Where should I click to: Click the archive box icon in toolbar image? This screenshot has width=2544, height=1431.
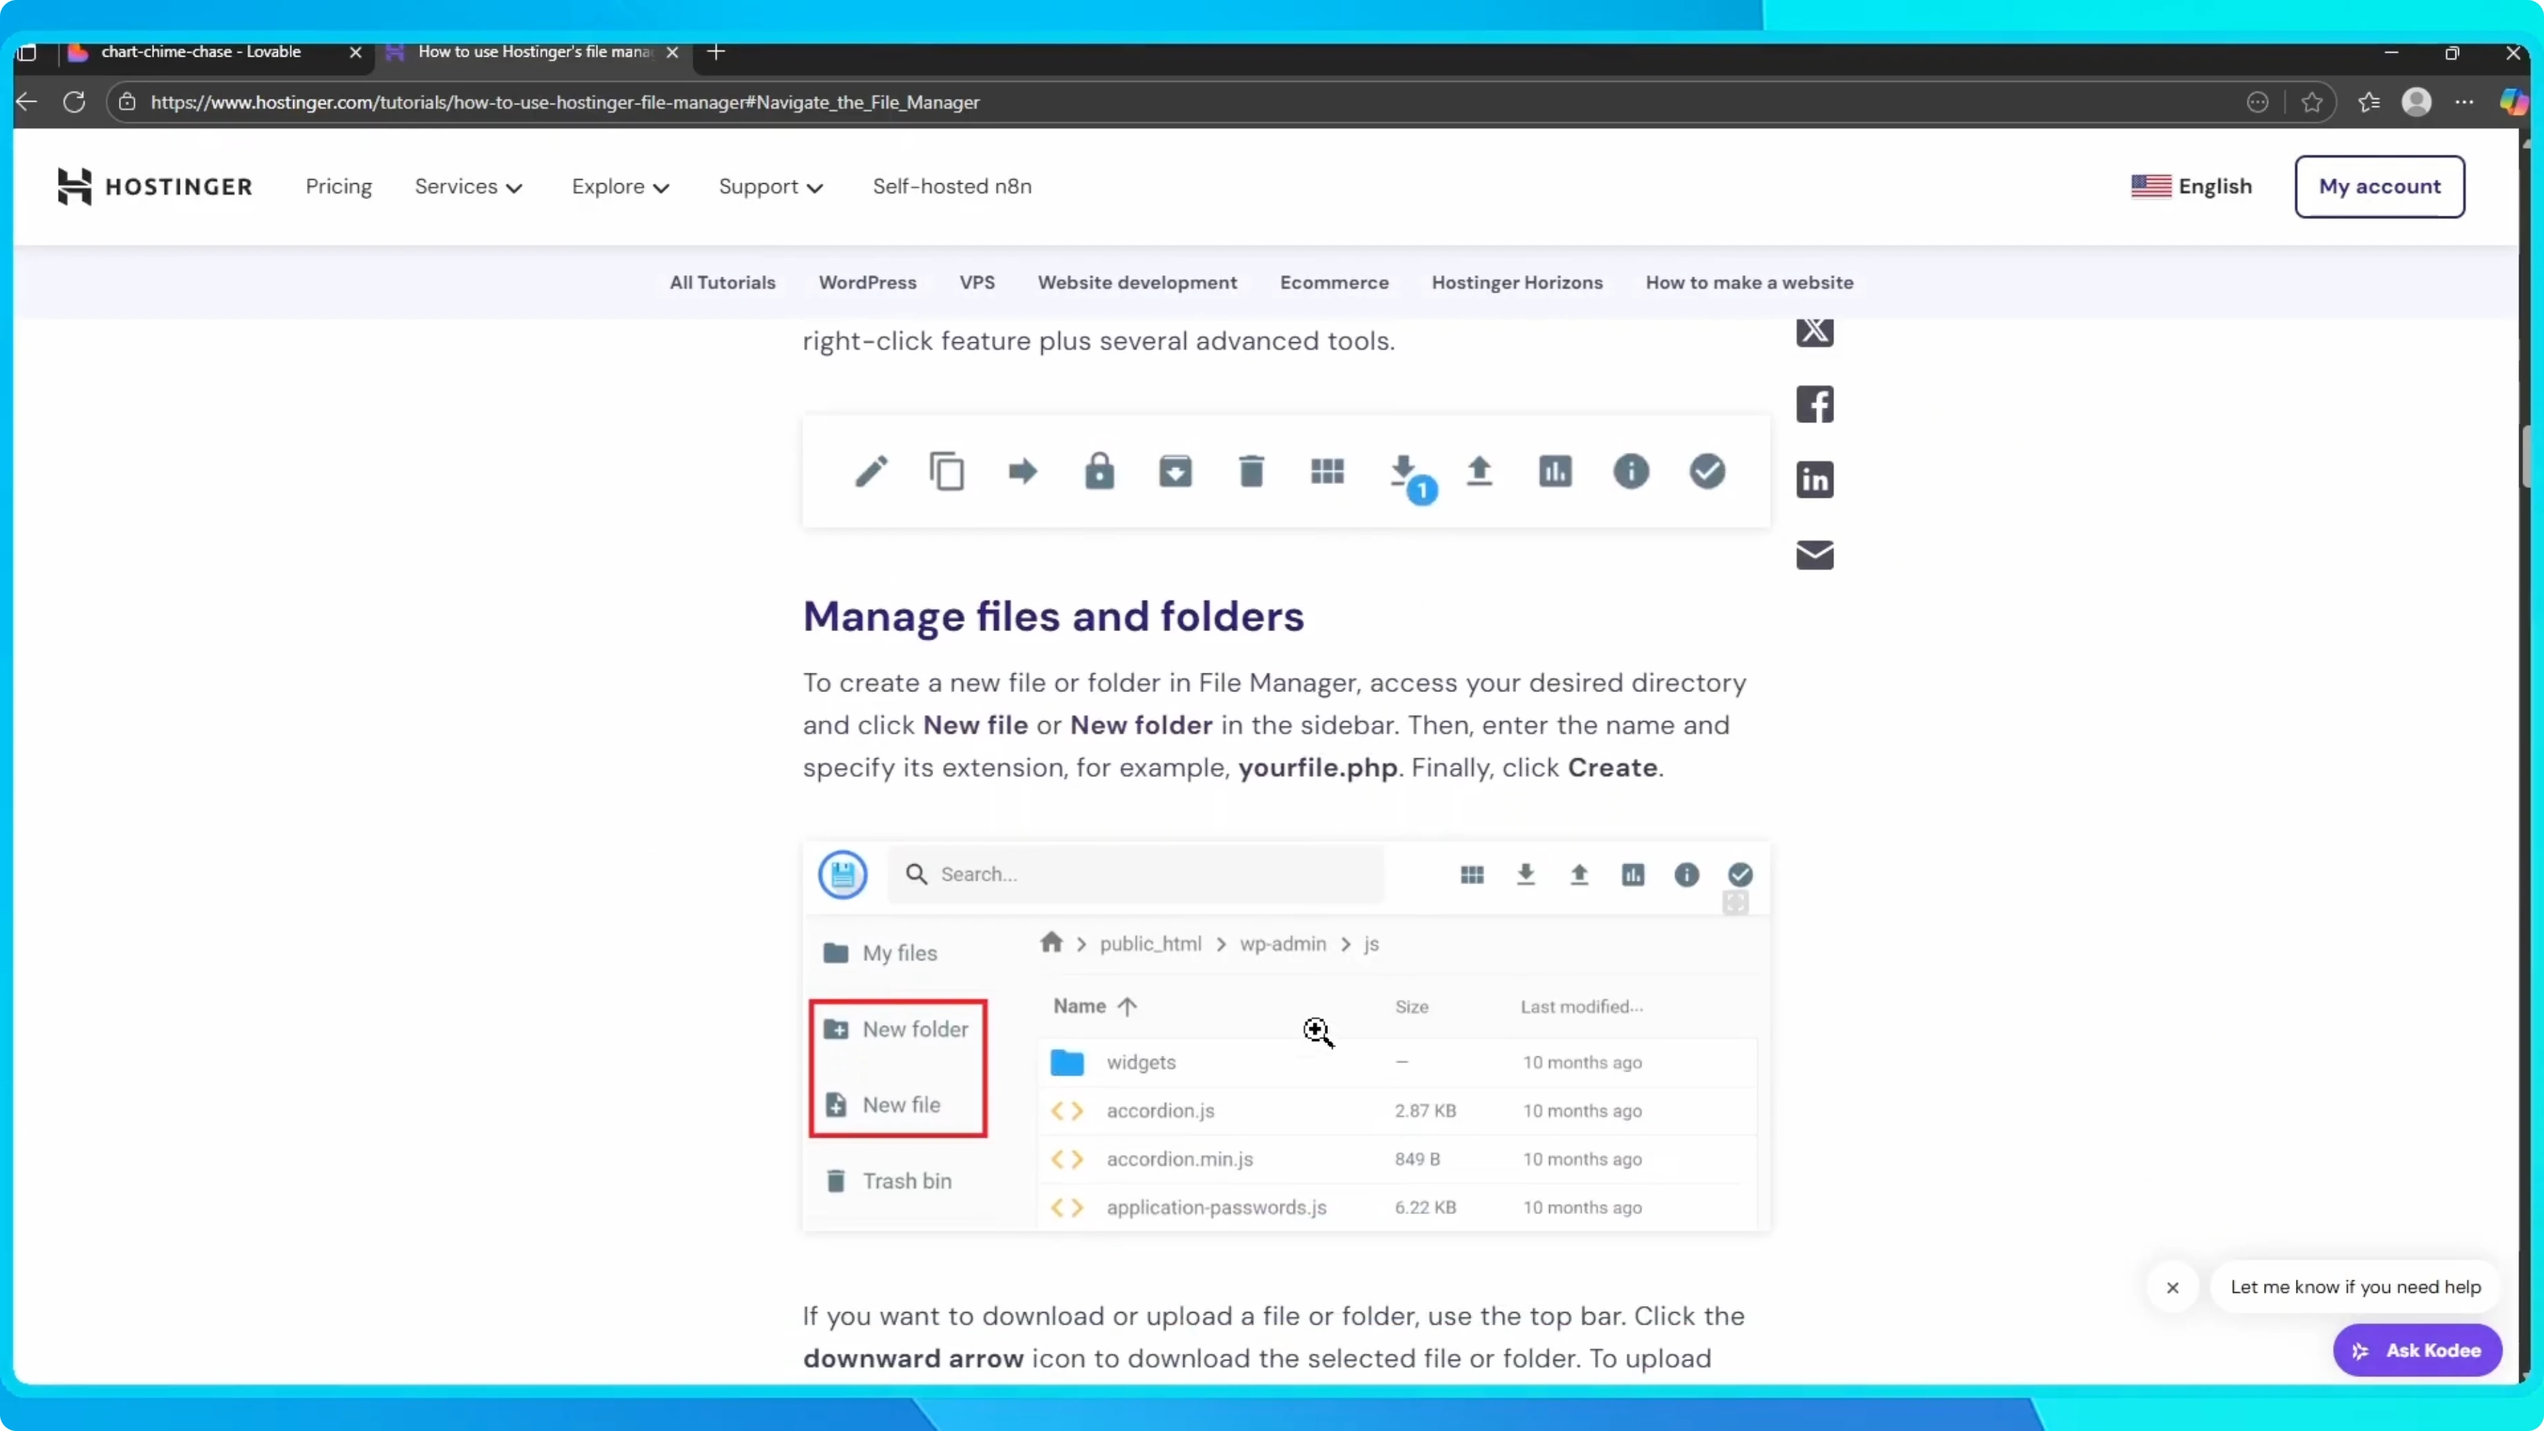[x=1175, y=471]
